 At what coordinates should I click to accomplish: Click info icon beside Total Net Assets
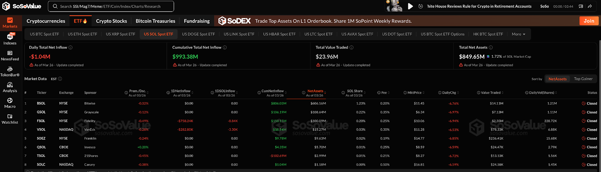coord(491,48)
